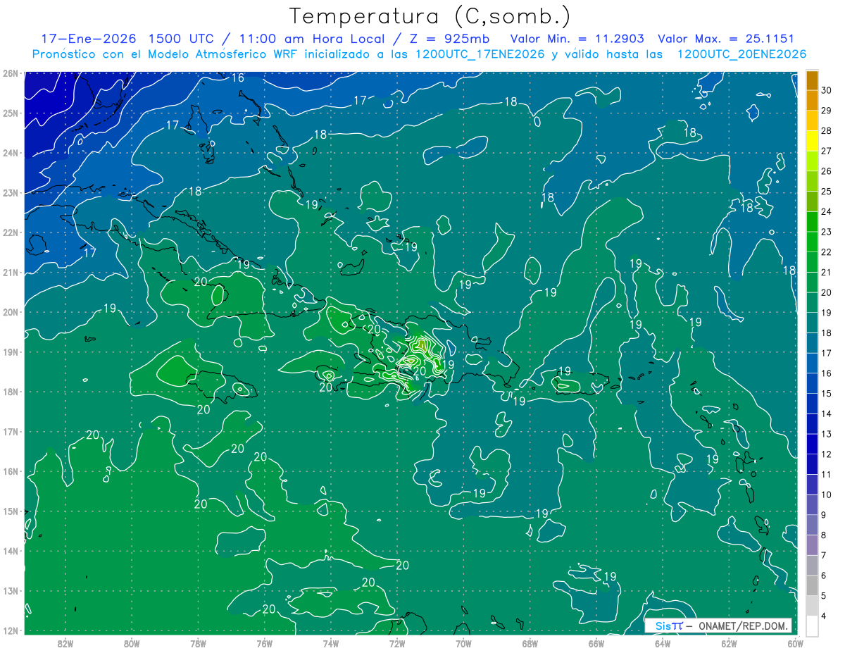Click the colorbar value label 24
845x653 pixels.
point(827,211)
